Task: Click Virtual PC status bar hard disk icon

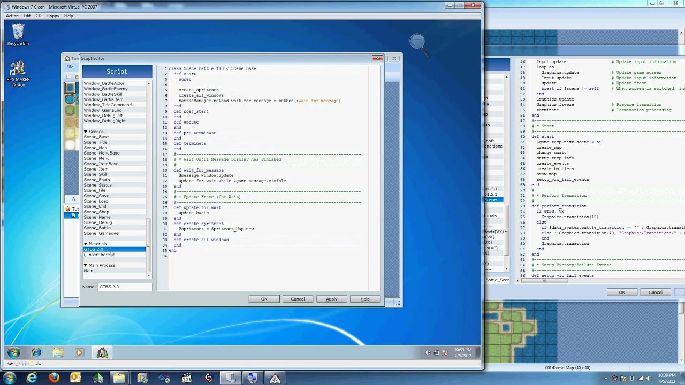Action: pos(11,364)
